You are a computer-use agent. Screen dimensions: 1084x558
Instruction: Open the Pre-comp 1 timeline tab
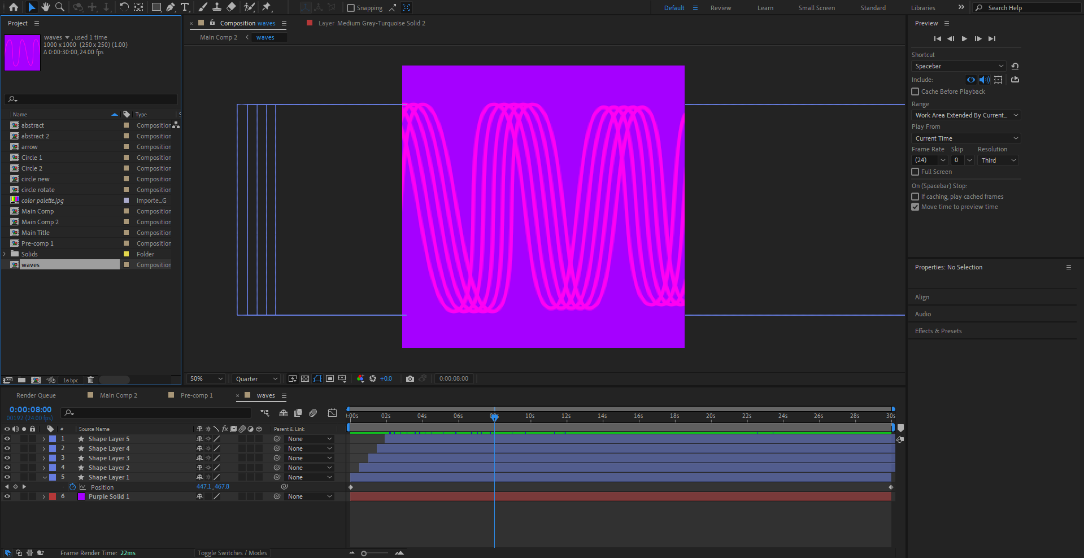point(197,395)
